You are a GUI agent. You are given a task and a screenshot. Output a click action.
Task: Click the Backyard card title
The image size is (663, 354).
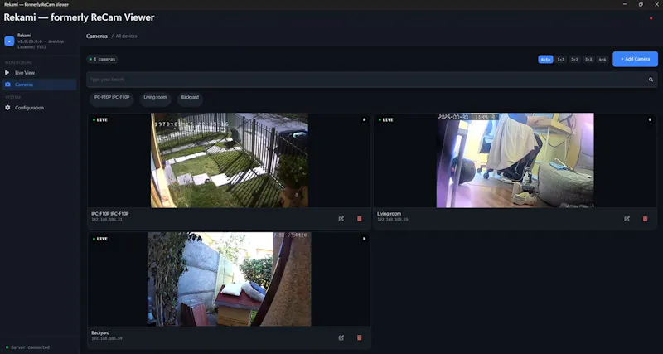[100, 332]
